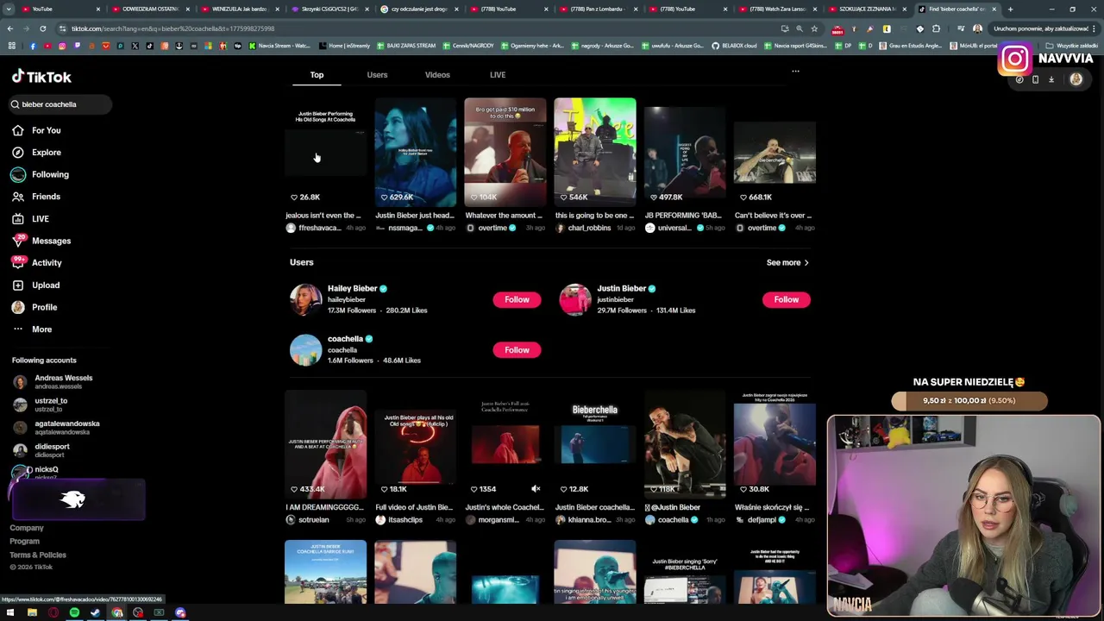Expand the More menu in sidebar
The height and width of the screenshot is (621, 1104).
[x=33, y=329]
